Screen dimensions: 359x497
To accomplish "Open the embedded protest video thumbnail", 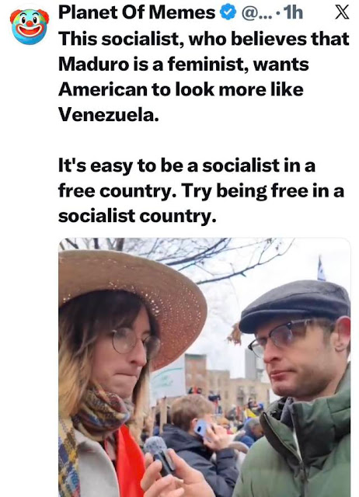I will click(x=204, y=367).
